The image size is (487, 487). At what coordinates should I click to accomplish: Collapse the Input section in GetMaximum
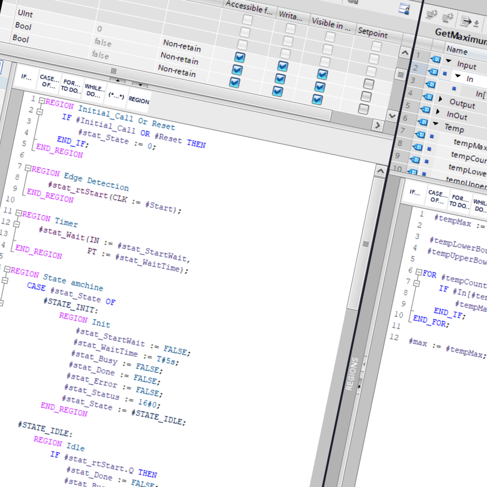(449, 60)
